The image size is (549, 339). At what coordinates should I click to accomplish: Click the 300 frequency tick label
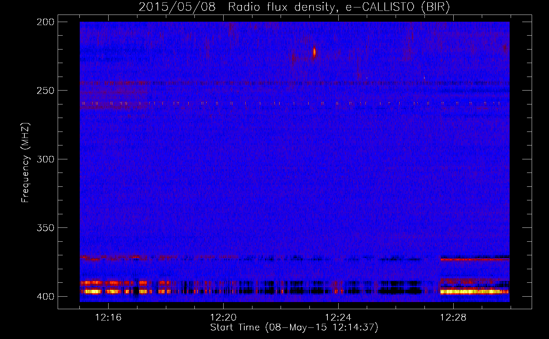pos(45,159)
